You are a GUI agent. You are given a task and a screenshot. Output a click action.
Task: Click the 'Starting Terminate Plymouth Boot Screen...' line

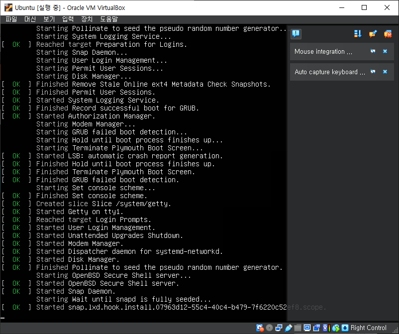click(119, 148)
